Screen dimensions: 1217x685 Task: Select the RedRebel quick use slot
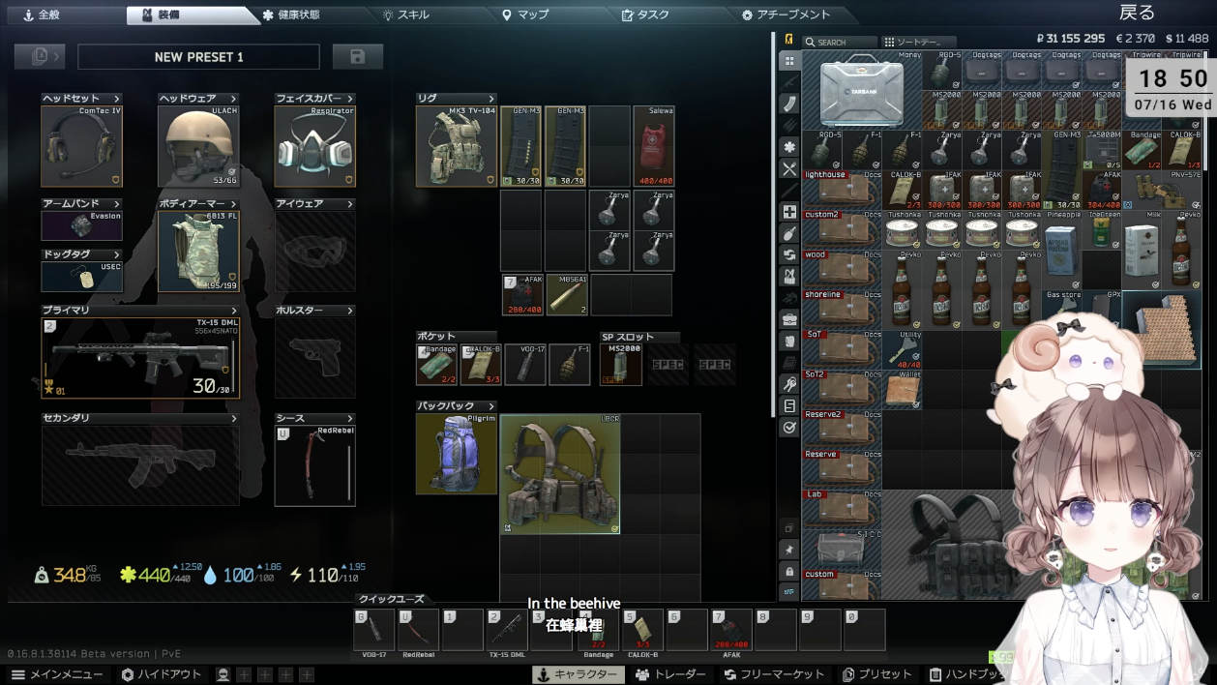click(x=419, y=630)
